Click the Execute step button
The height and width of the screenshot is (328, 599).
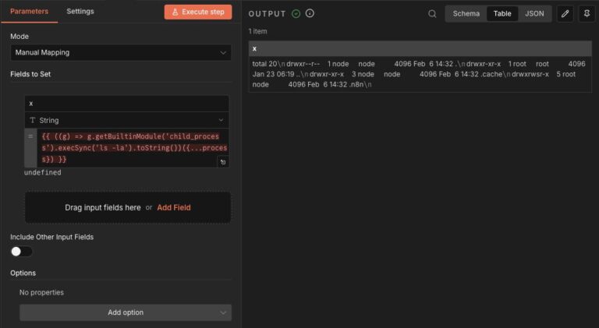point(198,12)
